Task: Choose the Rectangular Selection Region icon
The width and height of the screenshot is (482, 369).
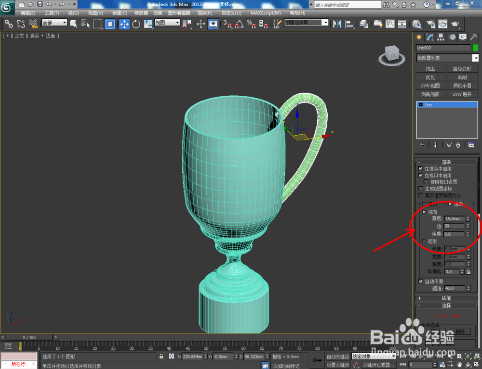Action: [x=98, y=24]
